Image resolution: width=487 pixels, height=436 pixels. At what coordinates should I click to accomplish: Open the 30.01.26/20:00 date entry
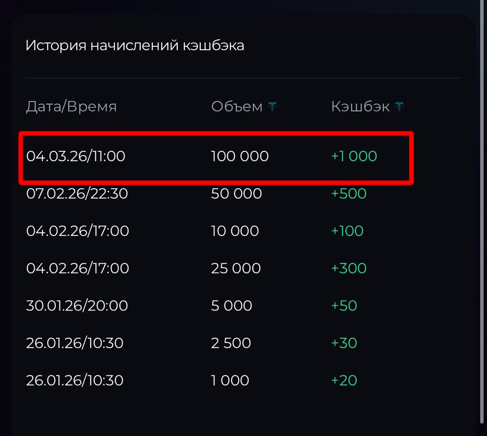point(77,306)
